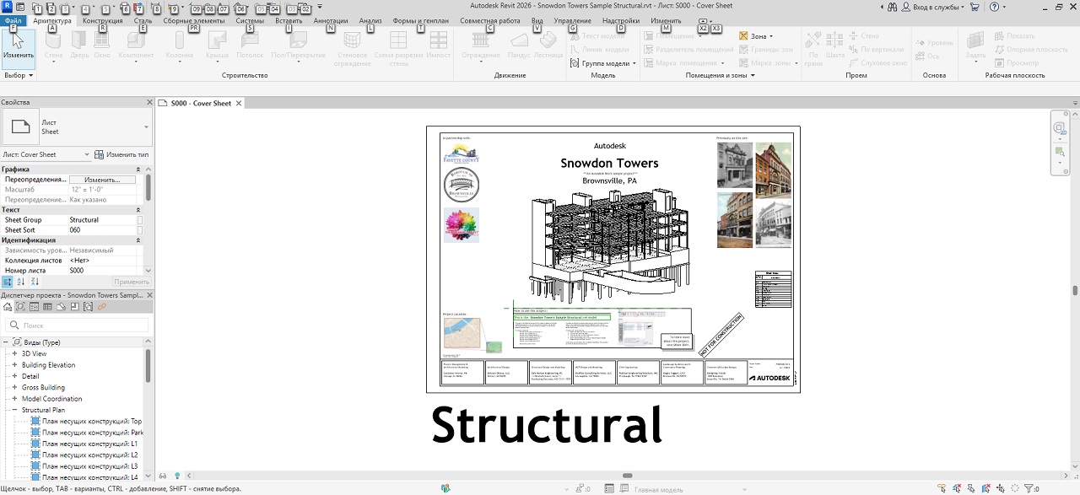Click the Группа модели icon
Image resolution: width=1080 pixels, height=495 pixels.
click(x=575, y=63)
